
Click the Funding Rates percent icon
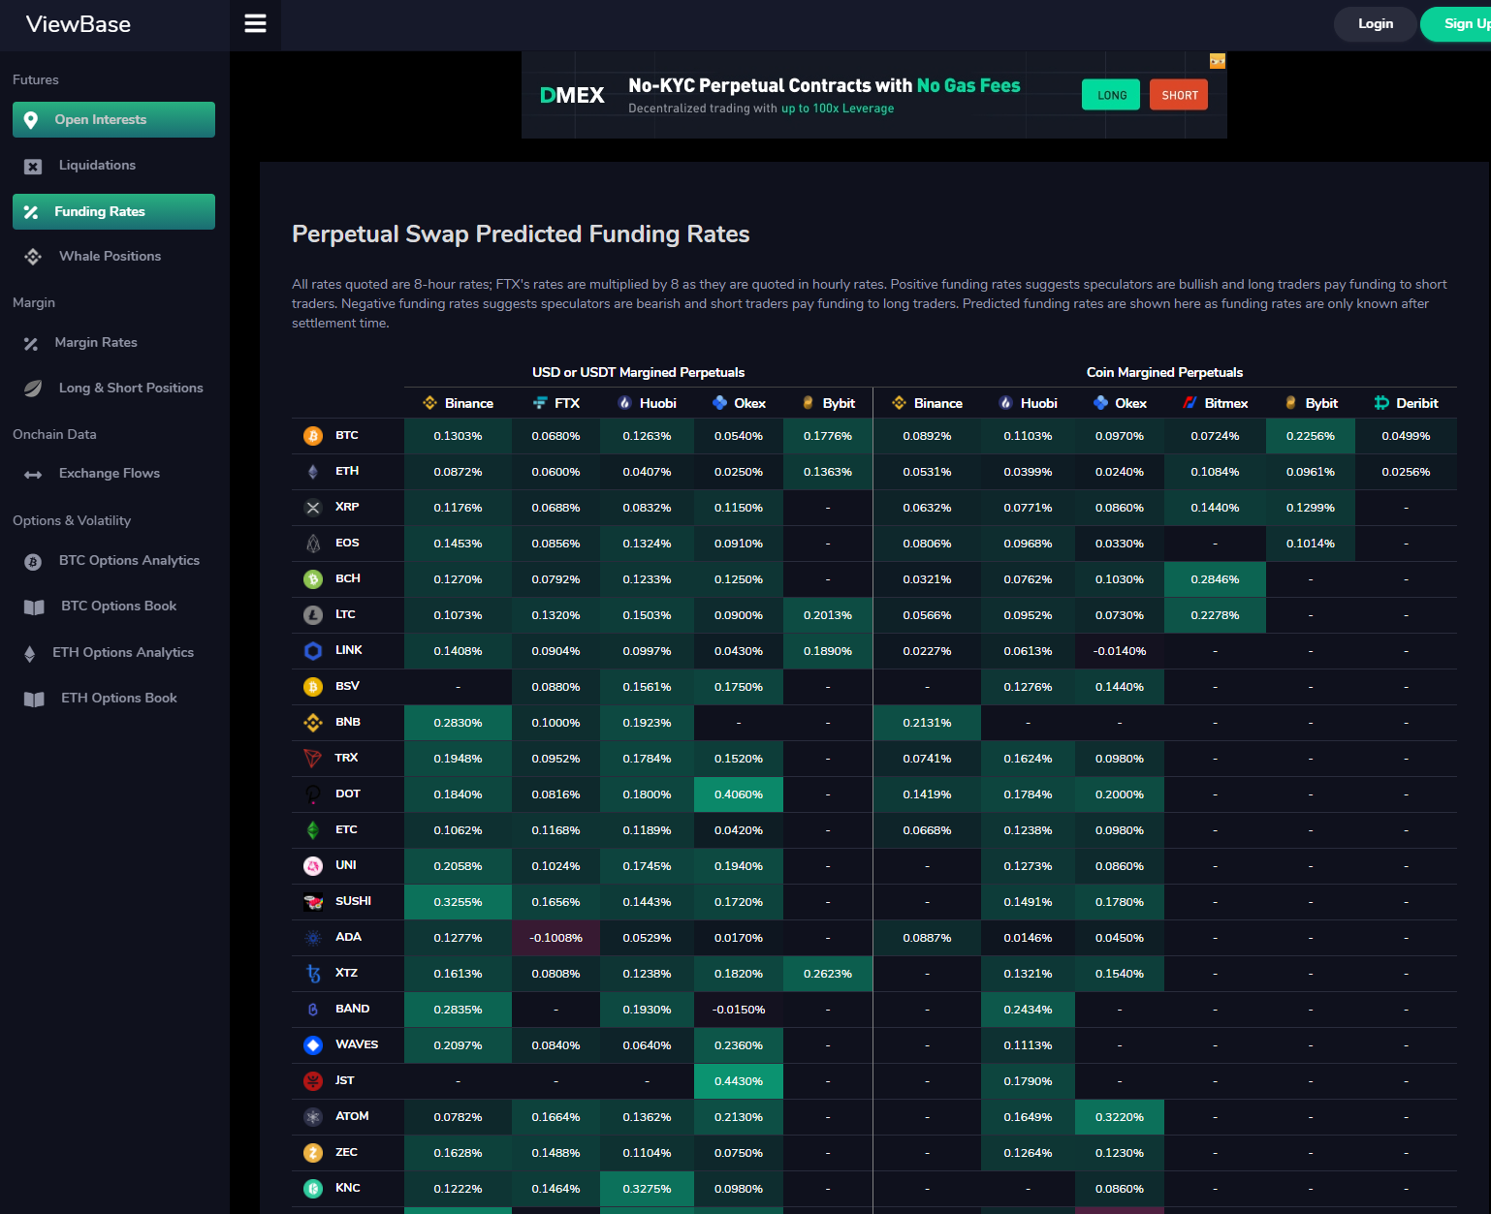(x=31, y=212)
